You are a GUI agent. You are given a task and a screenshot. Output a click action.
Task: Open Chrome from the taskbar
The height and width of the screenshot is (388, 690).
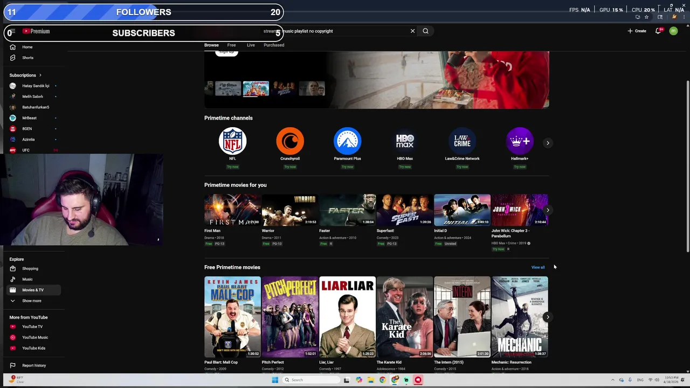[x=382, y=380]
